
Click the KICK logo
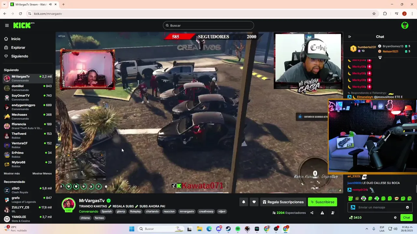tap(23, 25)
